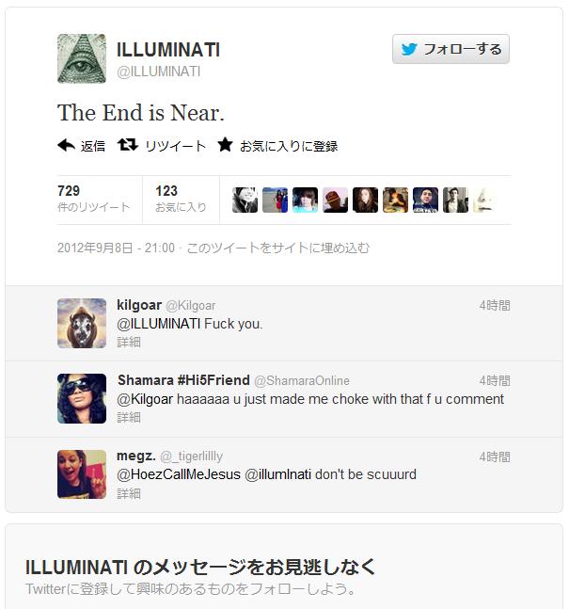This screenshot has width=569, height=609.
Task: Open the embed this tweet link
Action: tap(277, 248)
